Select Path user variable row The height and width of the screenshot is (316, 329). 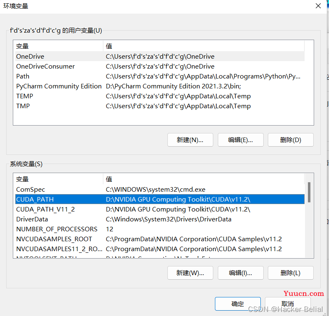pyautogui.click(x=160, y=76)
